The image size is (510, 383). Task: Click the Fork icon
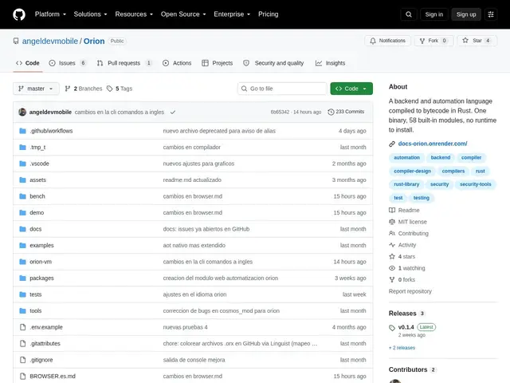[422, 41]
